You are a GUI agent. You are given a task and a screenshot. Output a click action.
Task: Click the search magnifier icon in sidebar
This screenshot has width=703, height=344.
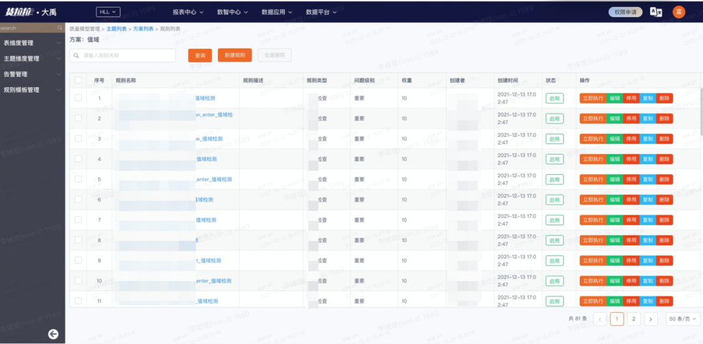60,28
